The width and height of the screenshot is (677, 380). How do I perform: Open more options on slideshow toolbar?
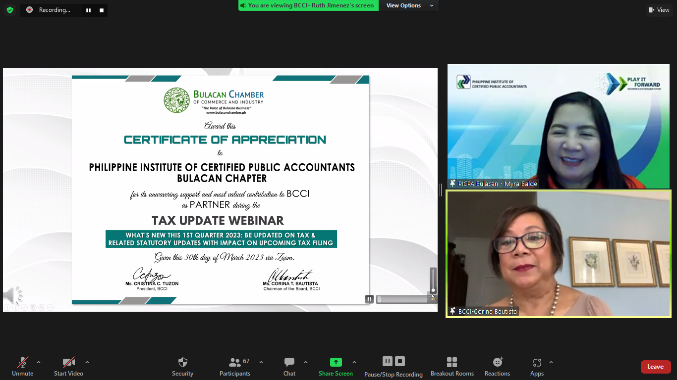(x=50, y=307)
